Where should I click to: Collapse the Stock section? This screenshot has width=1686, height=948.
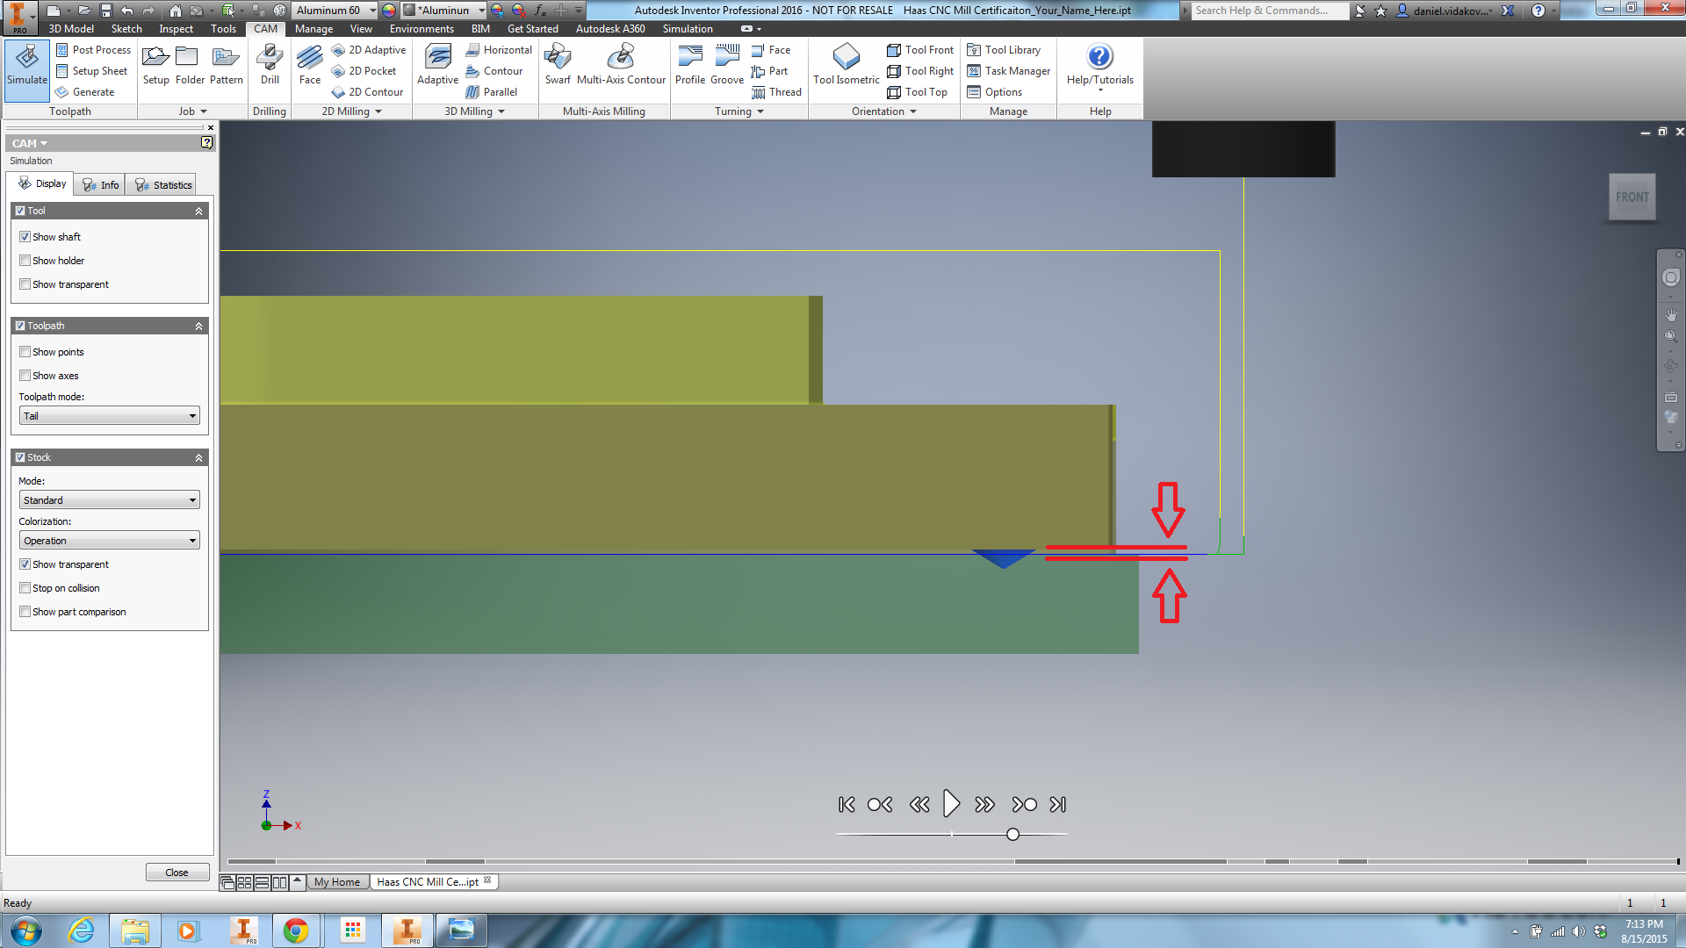(x=199, y=457)
